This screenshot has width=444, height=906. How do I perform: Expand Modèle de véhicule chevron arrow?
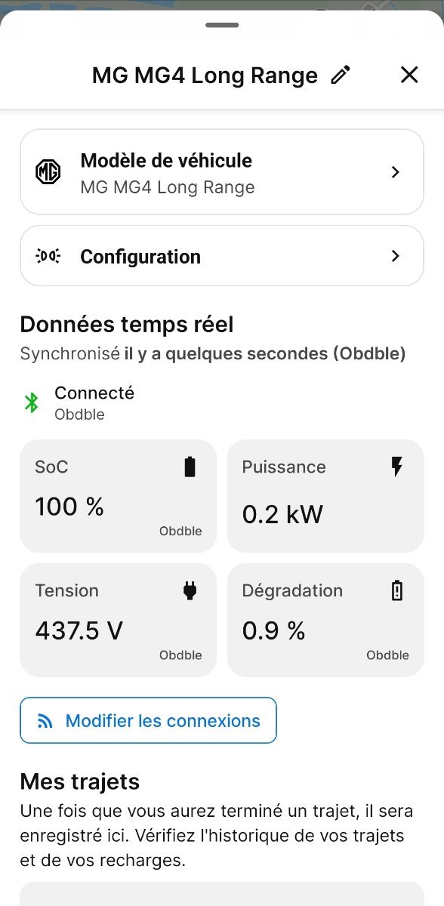(x=395, y=172)
